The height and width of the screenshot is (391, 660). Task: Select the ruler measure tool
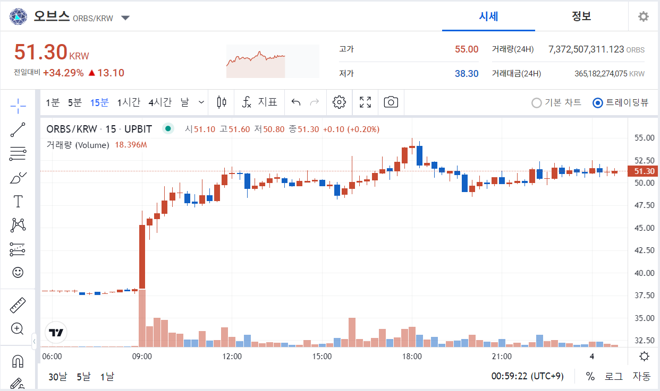18,305
